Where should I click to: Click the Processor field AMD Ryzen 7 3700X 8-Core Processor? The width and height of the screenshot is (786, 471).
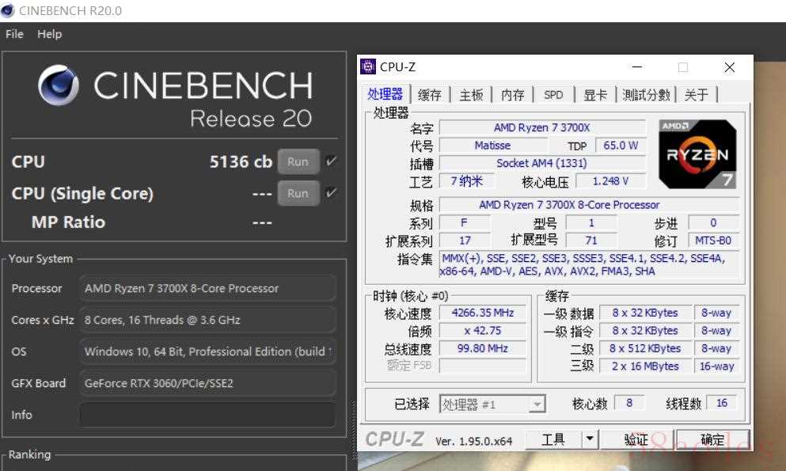207,289
